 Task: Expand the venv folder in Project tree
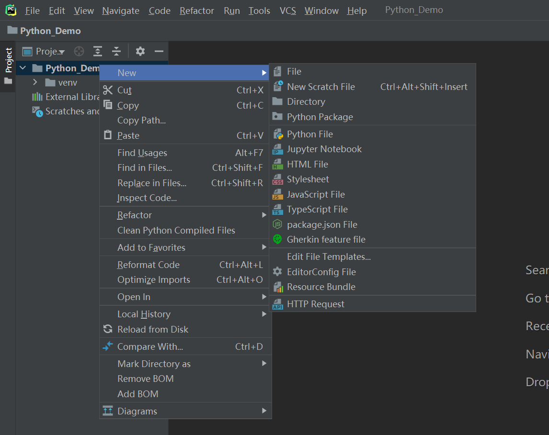[x=35, y=82]
